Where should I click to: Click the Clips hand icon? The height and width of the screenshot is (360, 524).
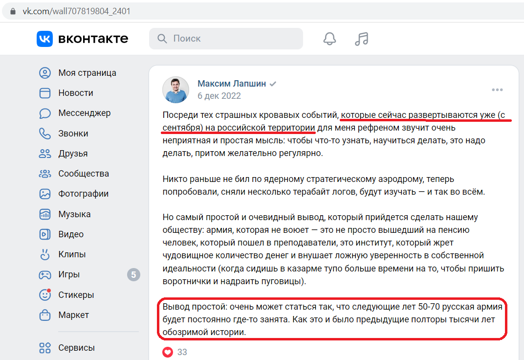(x=45, y=254)
